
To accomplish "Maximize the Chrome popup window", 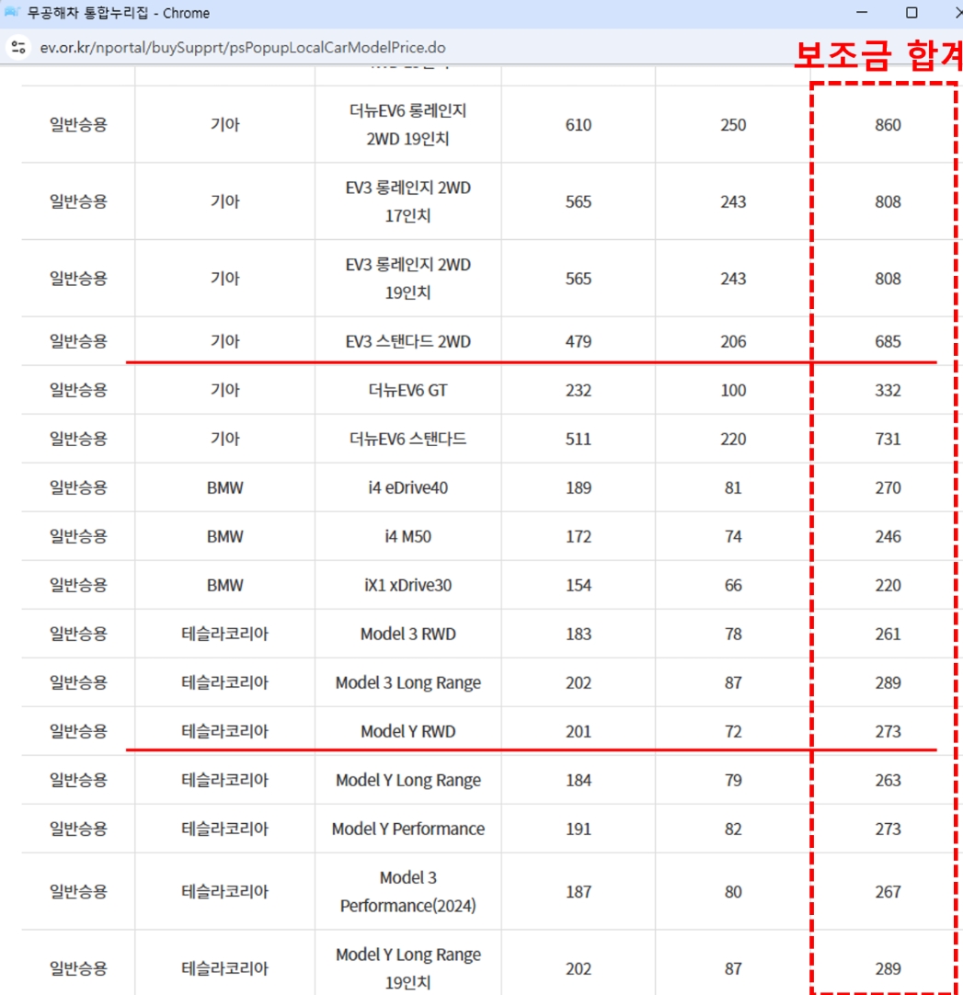I will 911,13.
